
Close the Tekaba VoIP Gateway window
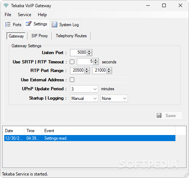[x=180, y=5]
